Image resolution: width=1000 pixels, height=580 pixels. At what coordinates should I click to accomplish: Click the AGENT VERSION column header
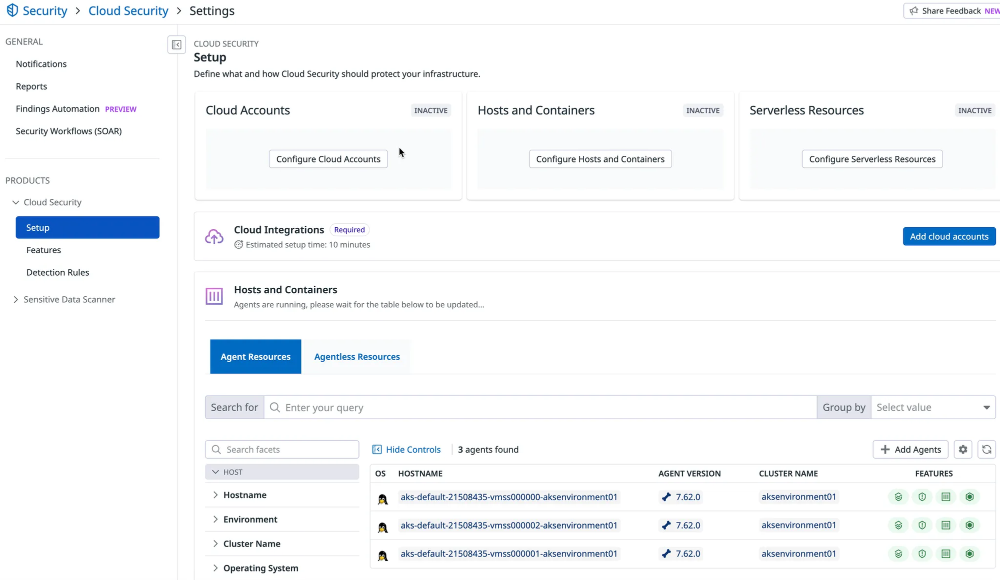[x=689, y=474]
